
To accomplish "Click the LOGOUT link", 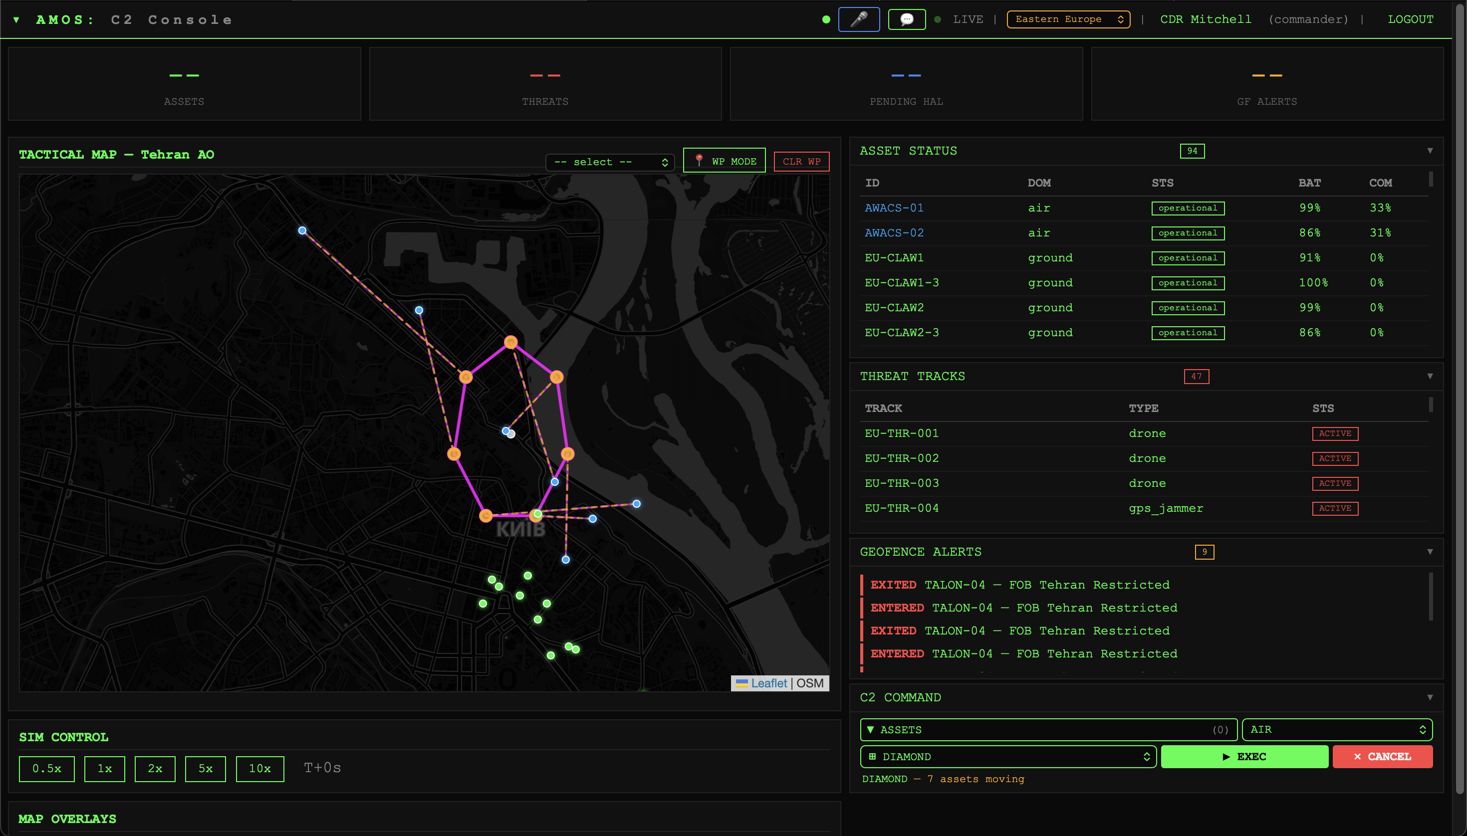I will 1410,19.
